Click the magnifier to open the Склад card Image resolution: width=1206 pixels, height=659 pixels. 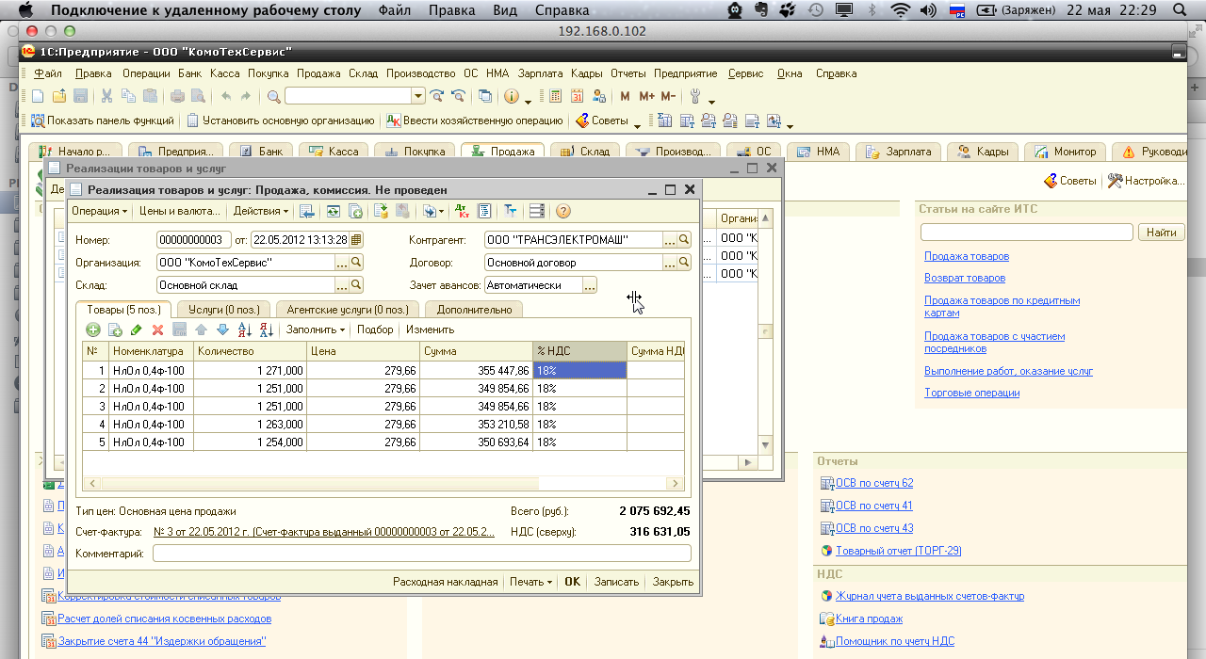pos(356,284)
